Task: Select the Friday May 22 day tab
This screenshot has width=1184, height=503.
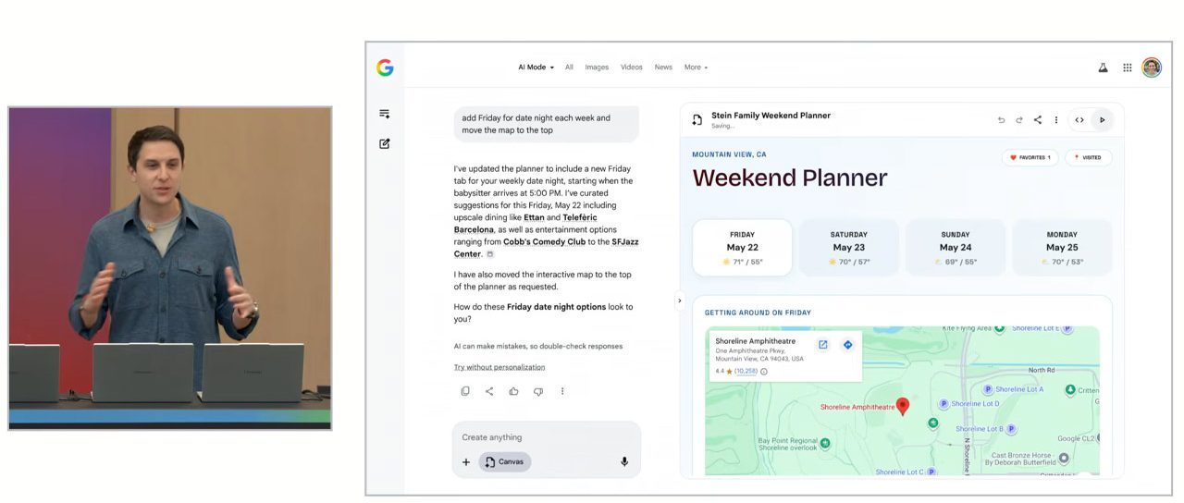Action: (742, 248)
